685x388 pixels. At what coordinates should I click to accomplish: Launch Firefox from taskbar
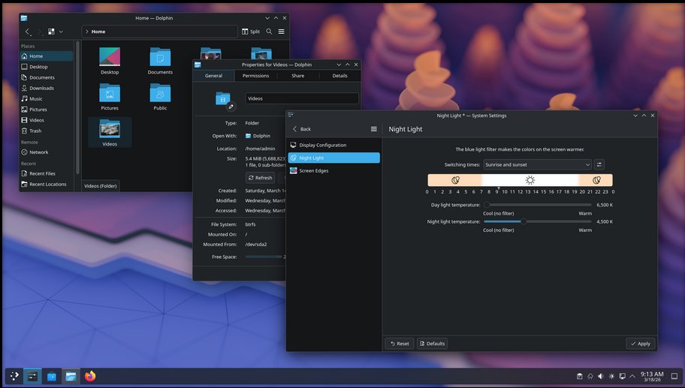coord(90,376)
